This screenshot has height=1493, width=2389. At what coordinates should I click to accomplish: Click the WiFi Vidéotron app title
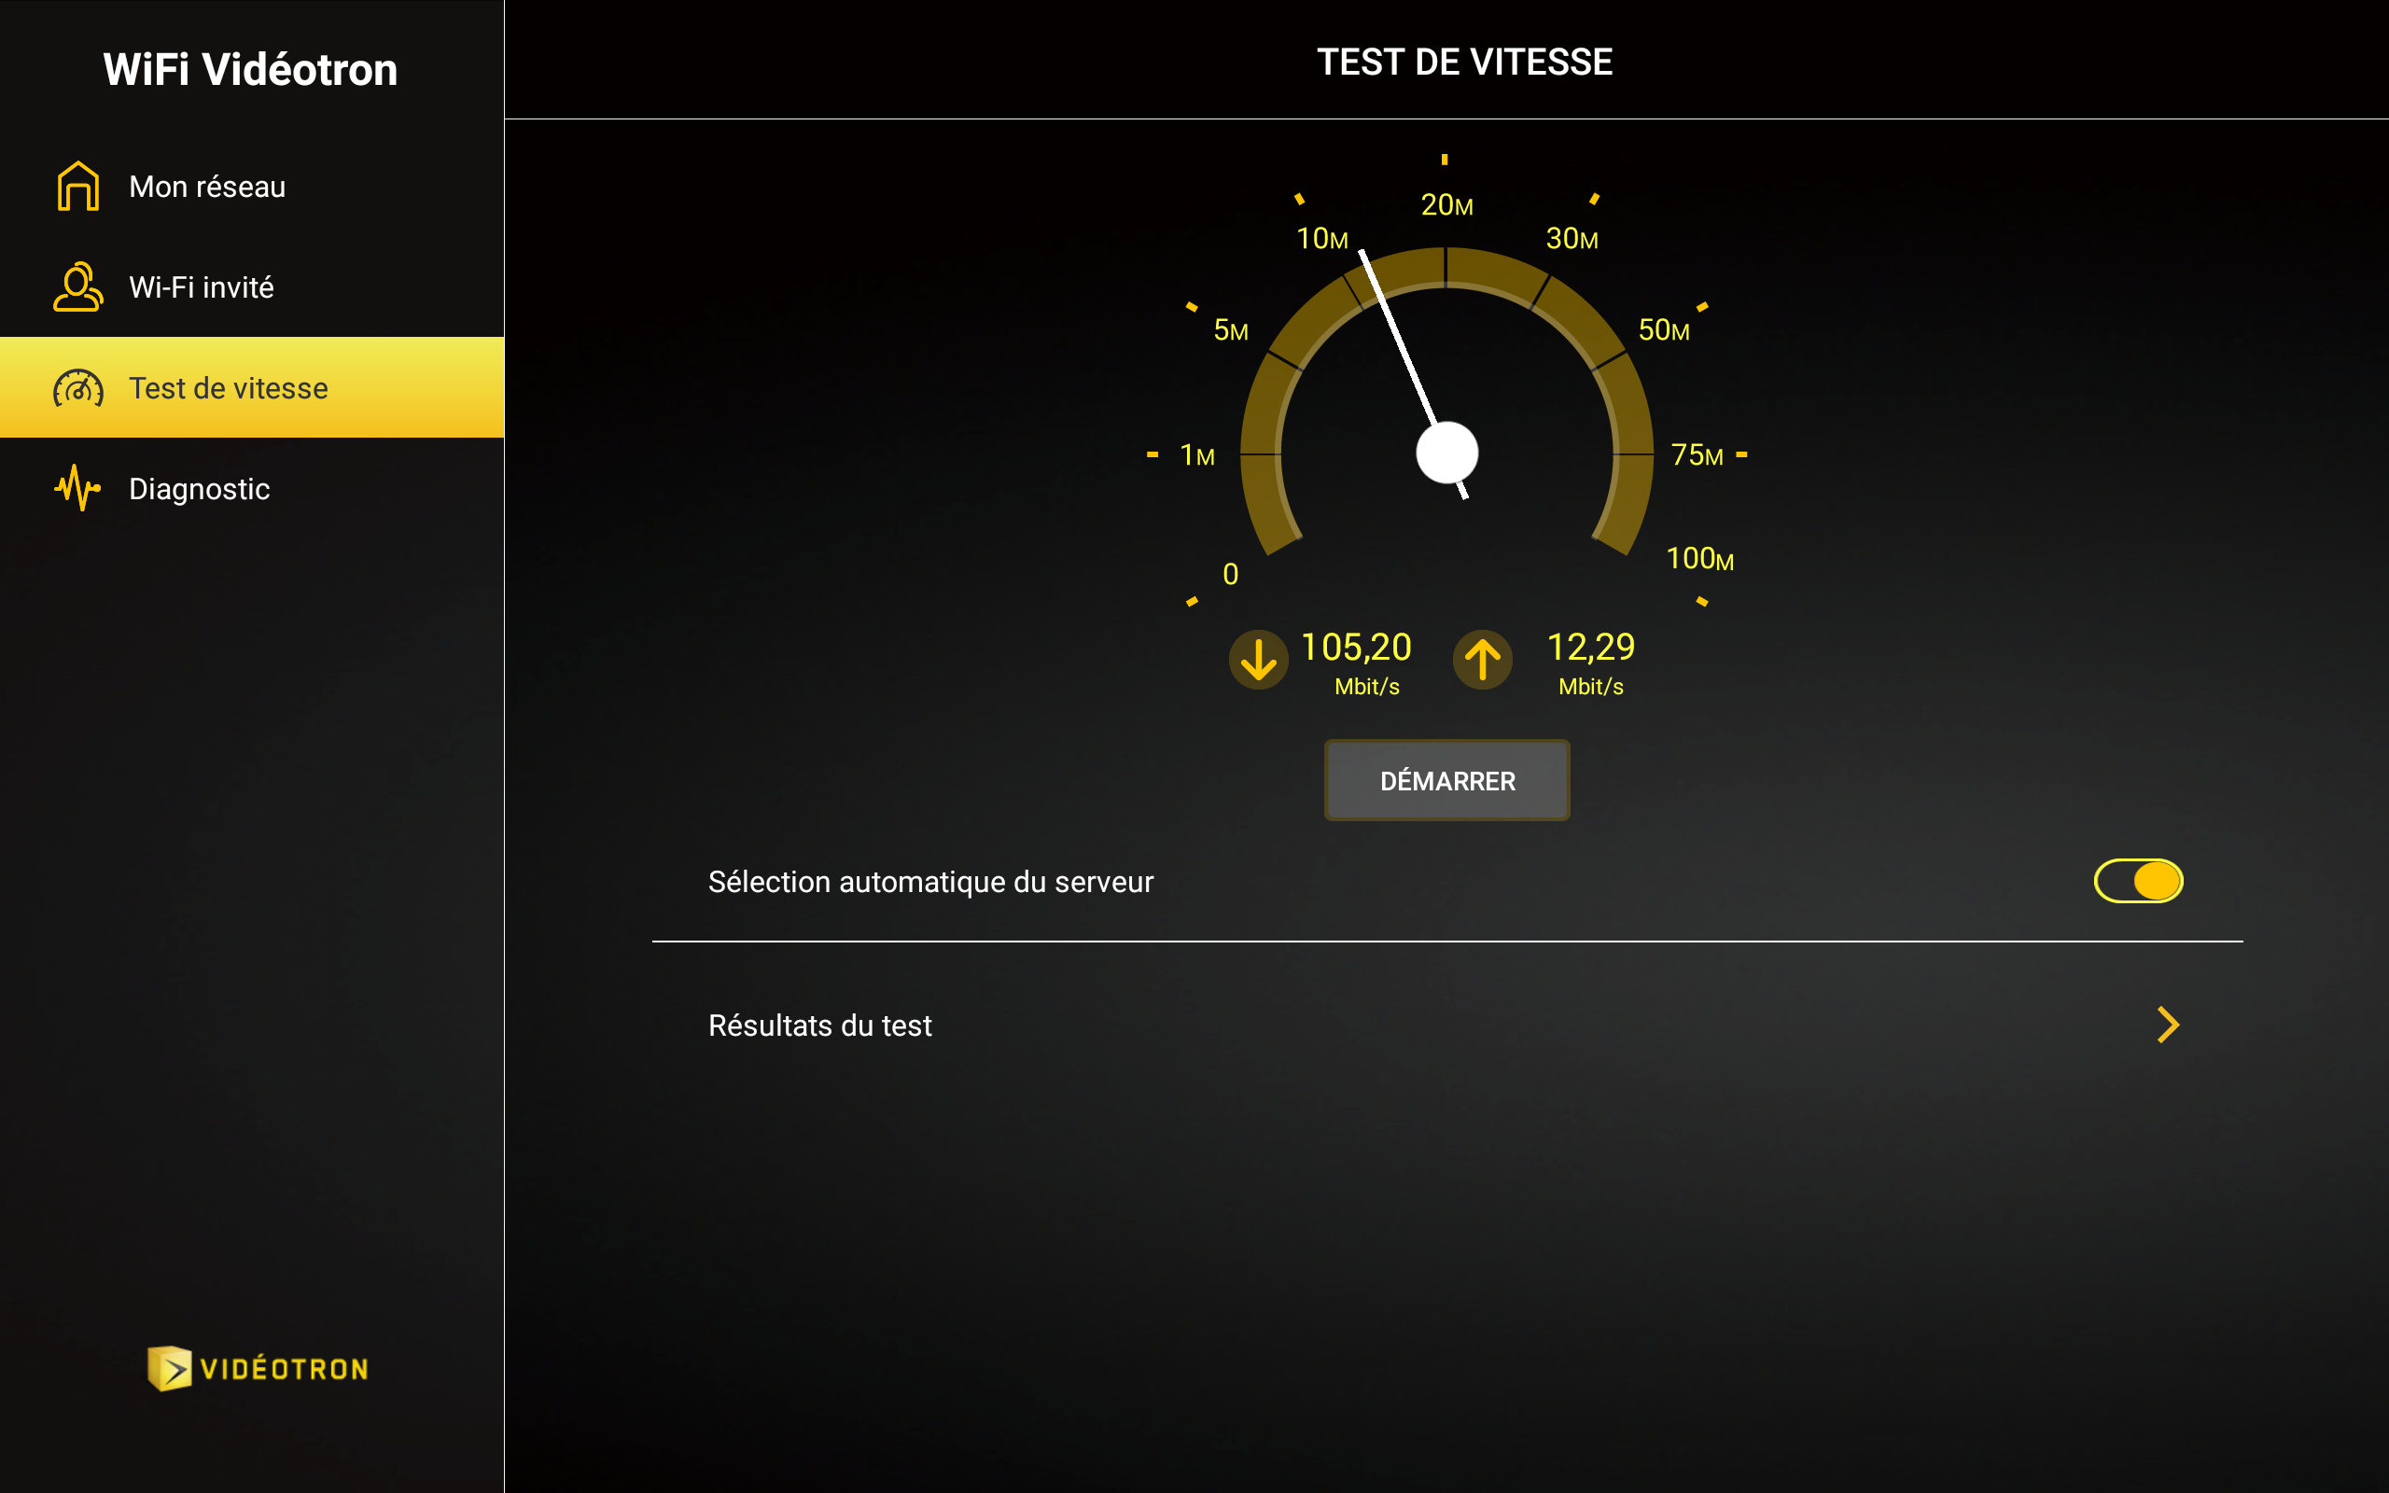[251, 69]
